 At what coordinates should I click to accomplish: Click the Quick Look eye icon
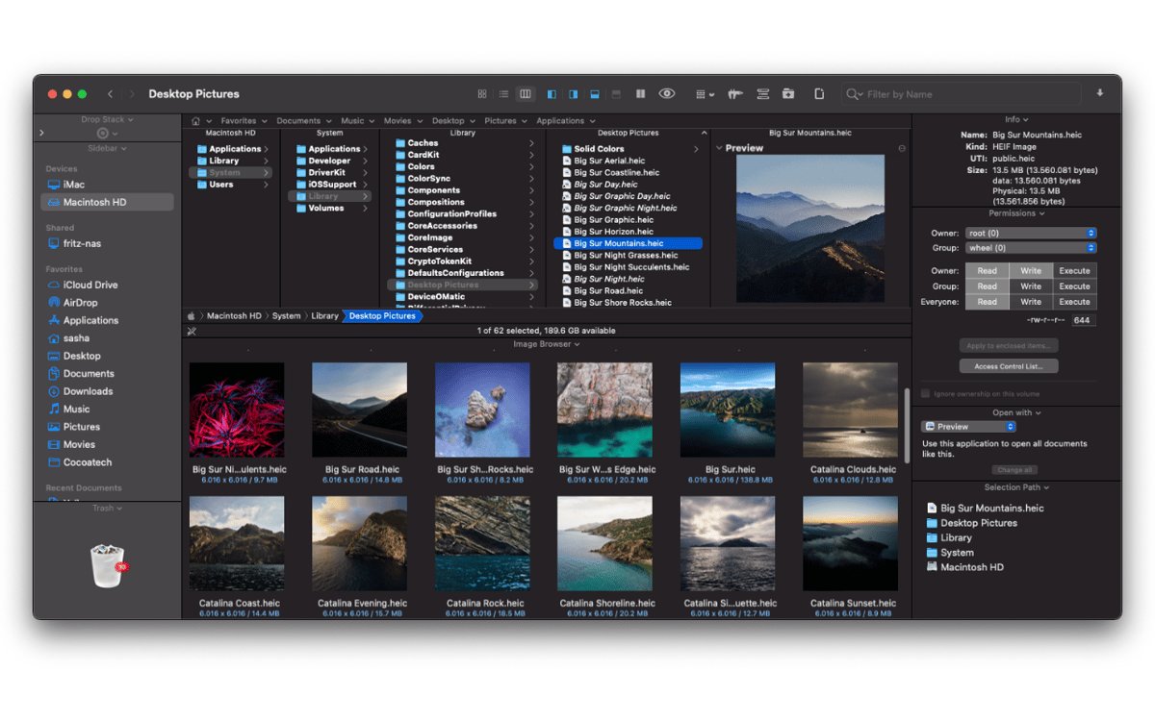(666, 94)
